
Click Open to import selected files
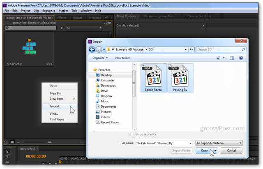(x=205, y=151)
